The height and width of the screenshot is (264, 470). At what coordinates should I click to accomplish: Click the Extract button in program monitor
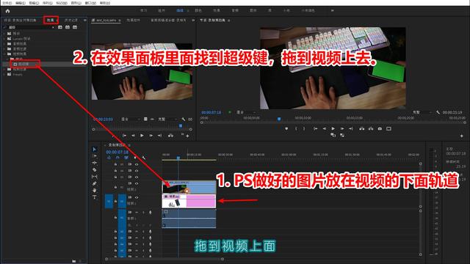(x=371, y=128)
